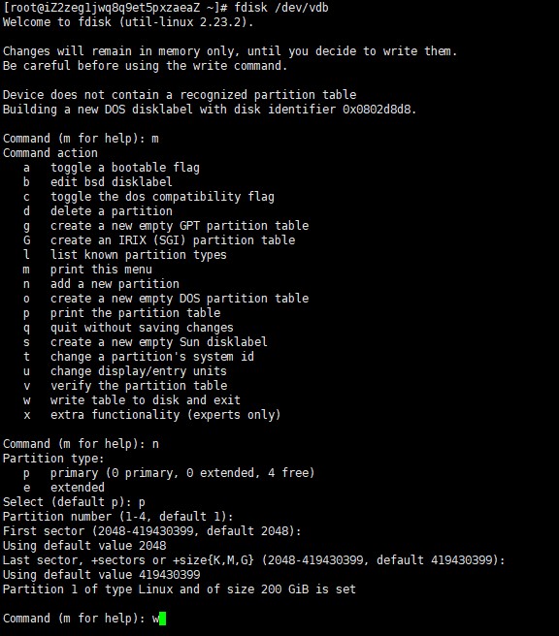Click the 'edit bsd disklabel' help line
Image resolution: width=559 pixels, height=636 pixels.
point(98,182)
